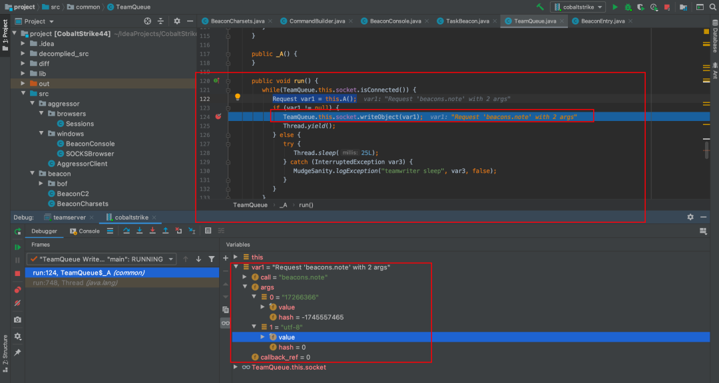Click the pin tab icon in debug strip
The height and width of the screenshot is (383, 719).
click(17, 352)
